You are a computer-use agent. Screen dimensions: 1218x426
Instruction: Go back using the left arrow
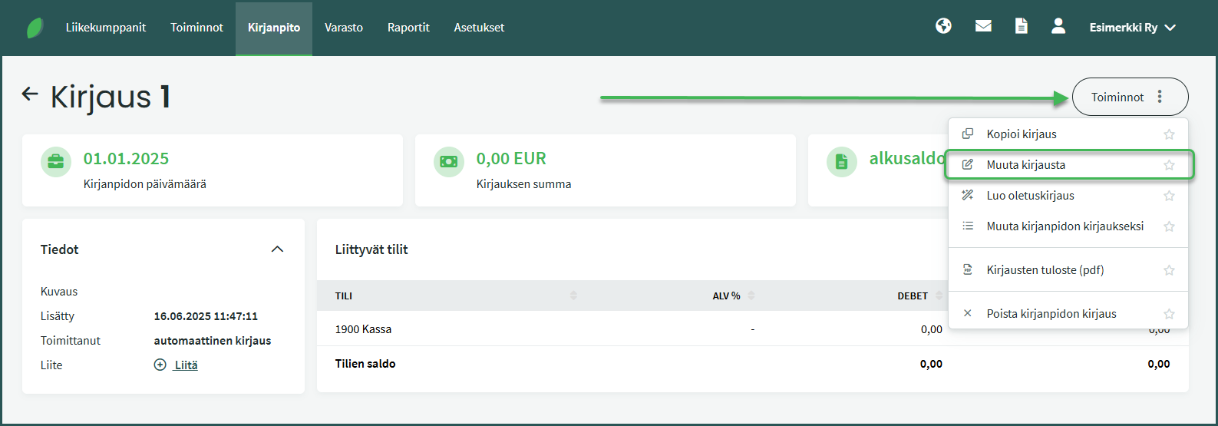click(30, 94)
